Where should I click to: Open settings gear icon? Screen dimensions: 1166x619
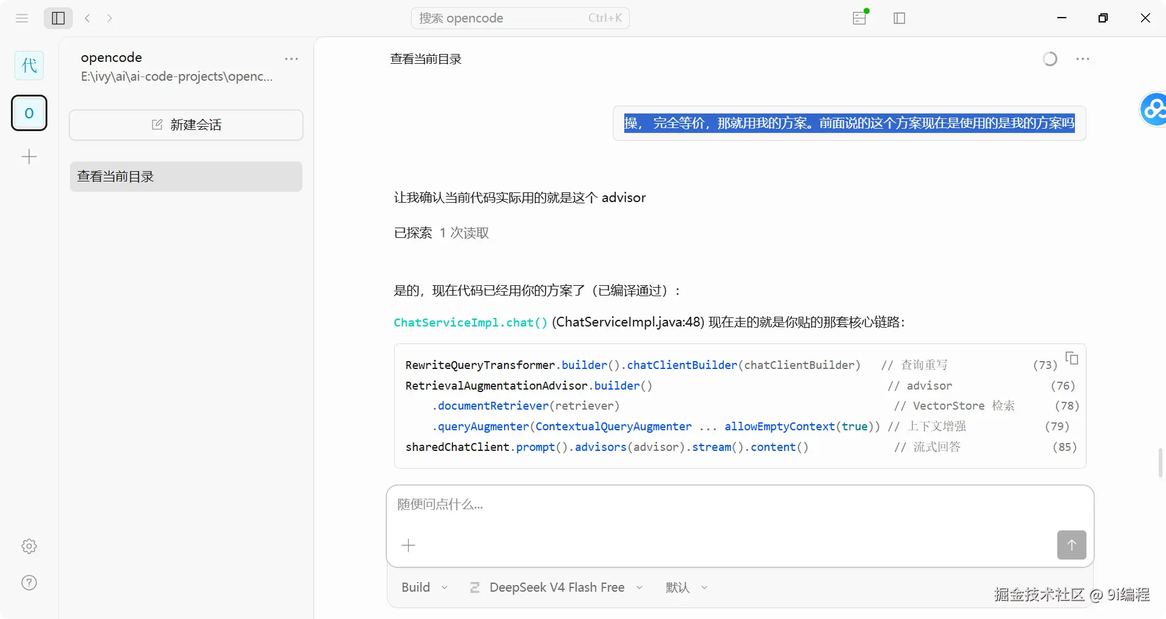29,546
